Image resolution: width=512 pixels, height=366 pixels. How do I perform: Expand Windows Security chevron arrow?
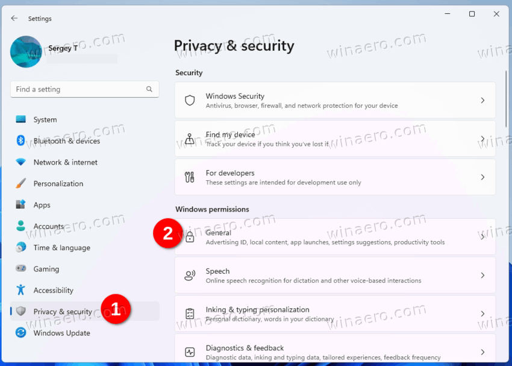point(482,100)
